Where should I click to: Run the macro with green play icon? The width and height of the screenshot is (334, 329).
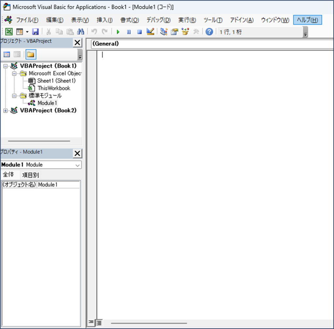[118, 32]
